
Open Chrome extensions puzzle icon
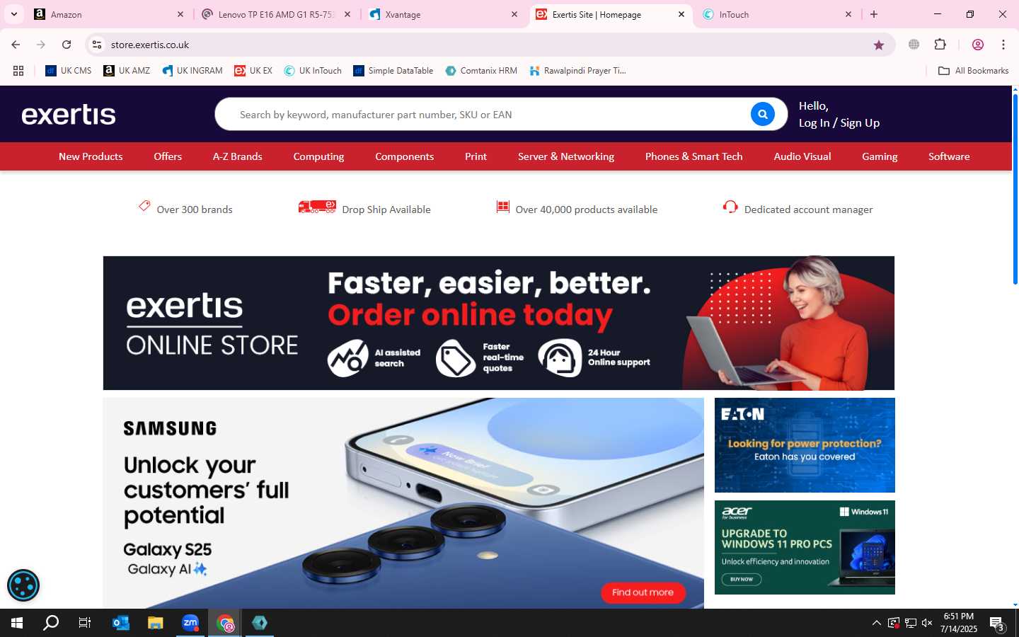(940, 45)
